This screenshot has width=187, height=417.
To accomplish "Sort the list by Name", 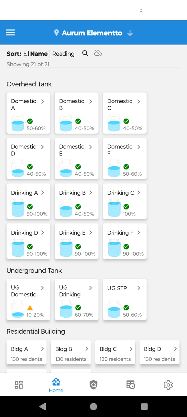I will tap(39, 54).
